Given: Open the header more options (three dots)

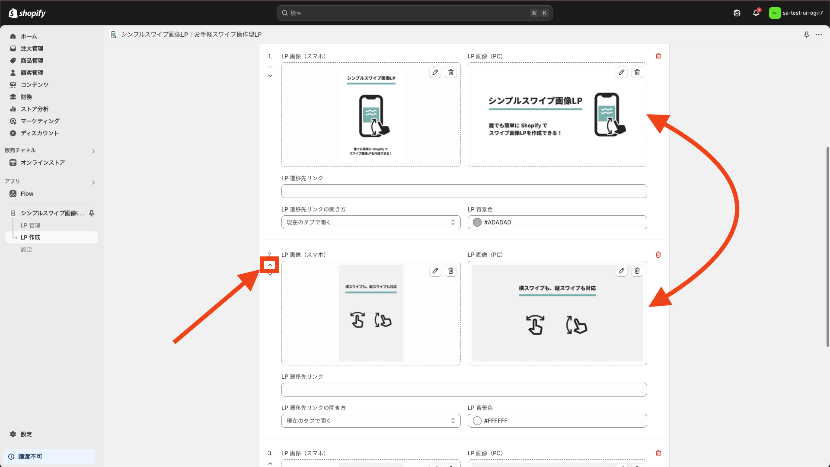Looking at the screenshot, I should (x=819, y=35).
